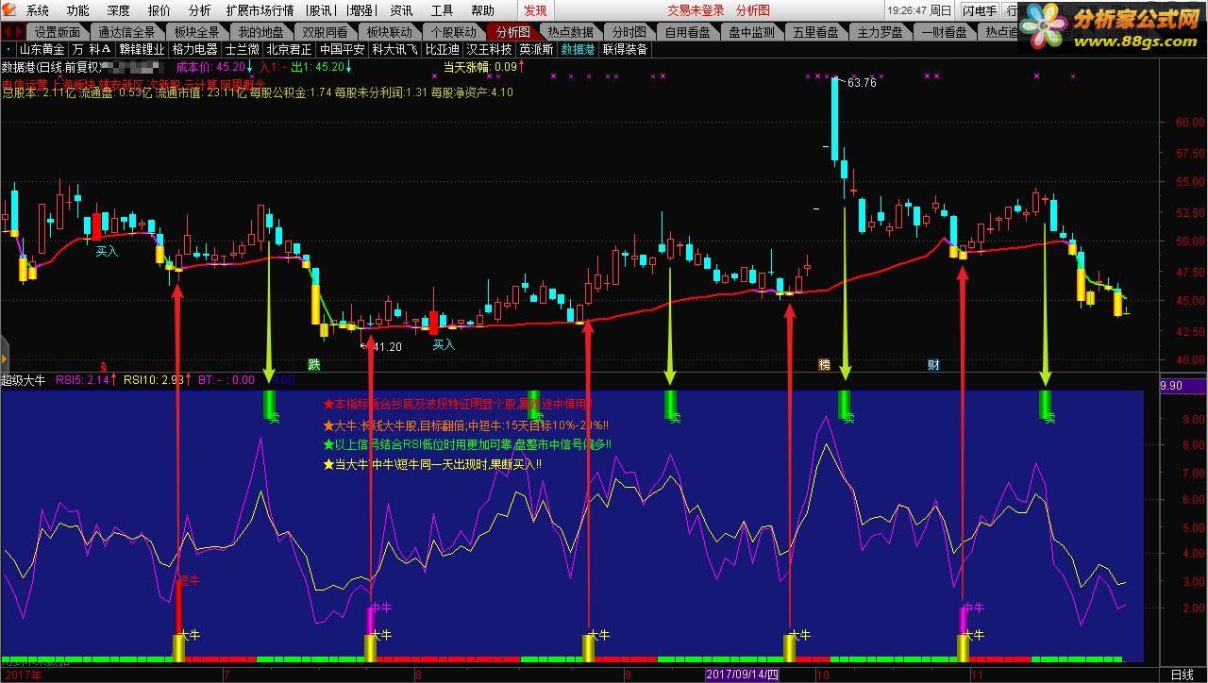
Task: Select the 科大讯飞 stock tab
Action: click(x=395, y=49)
